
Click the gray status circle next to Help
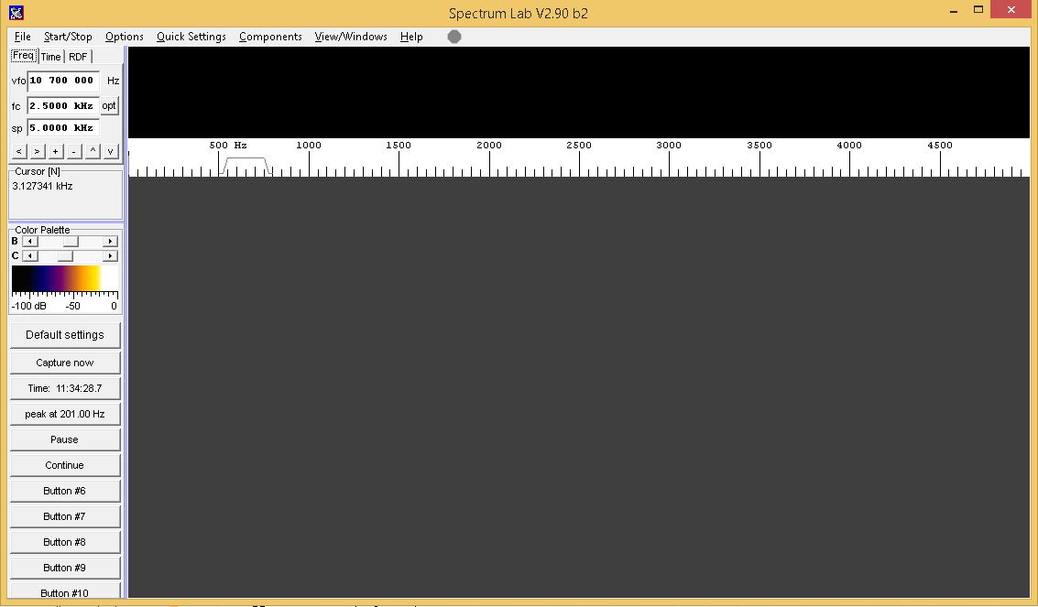(x=454, y=37)
